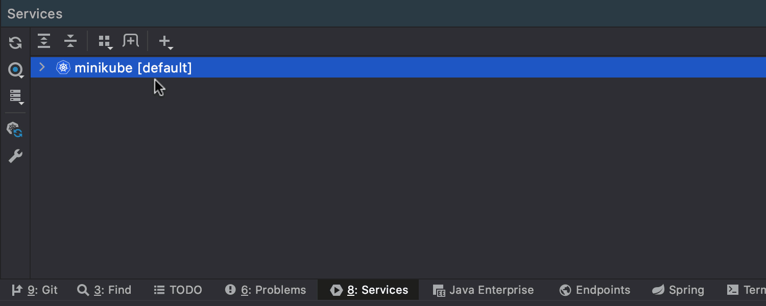Open the Group By dropdown icon

pyautogui.click(x=105, y=42)
